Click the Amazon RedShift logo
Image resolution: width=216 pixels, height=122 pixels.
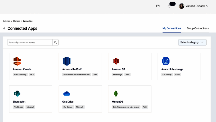[67, 61]
